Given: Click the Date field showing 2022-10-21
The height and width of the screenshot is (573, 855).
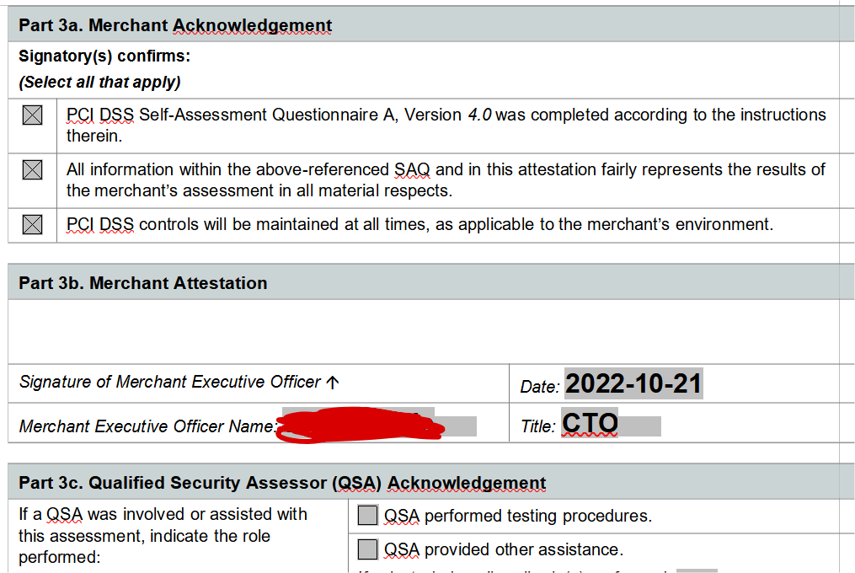Looking at the screenshot, I should pos(633,384).
